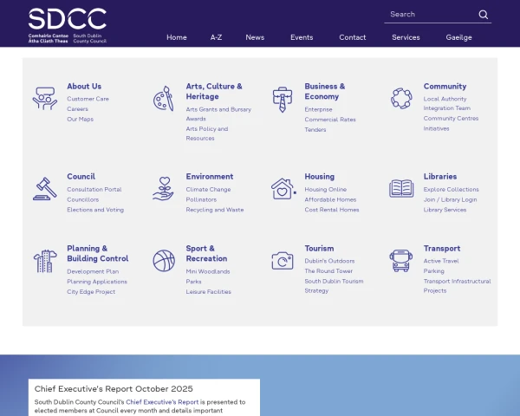Viewport: 520px width, 416px height.
Task: Go to Home in the top navigation
Action: 177,37
